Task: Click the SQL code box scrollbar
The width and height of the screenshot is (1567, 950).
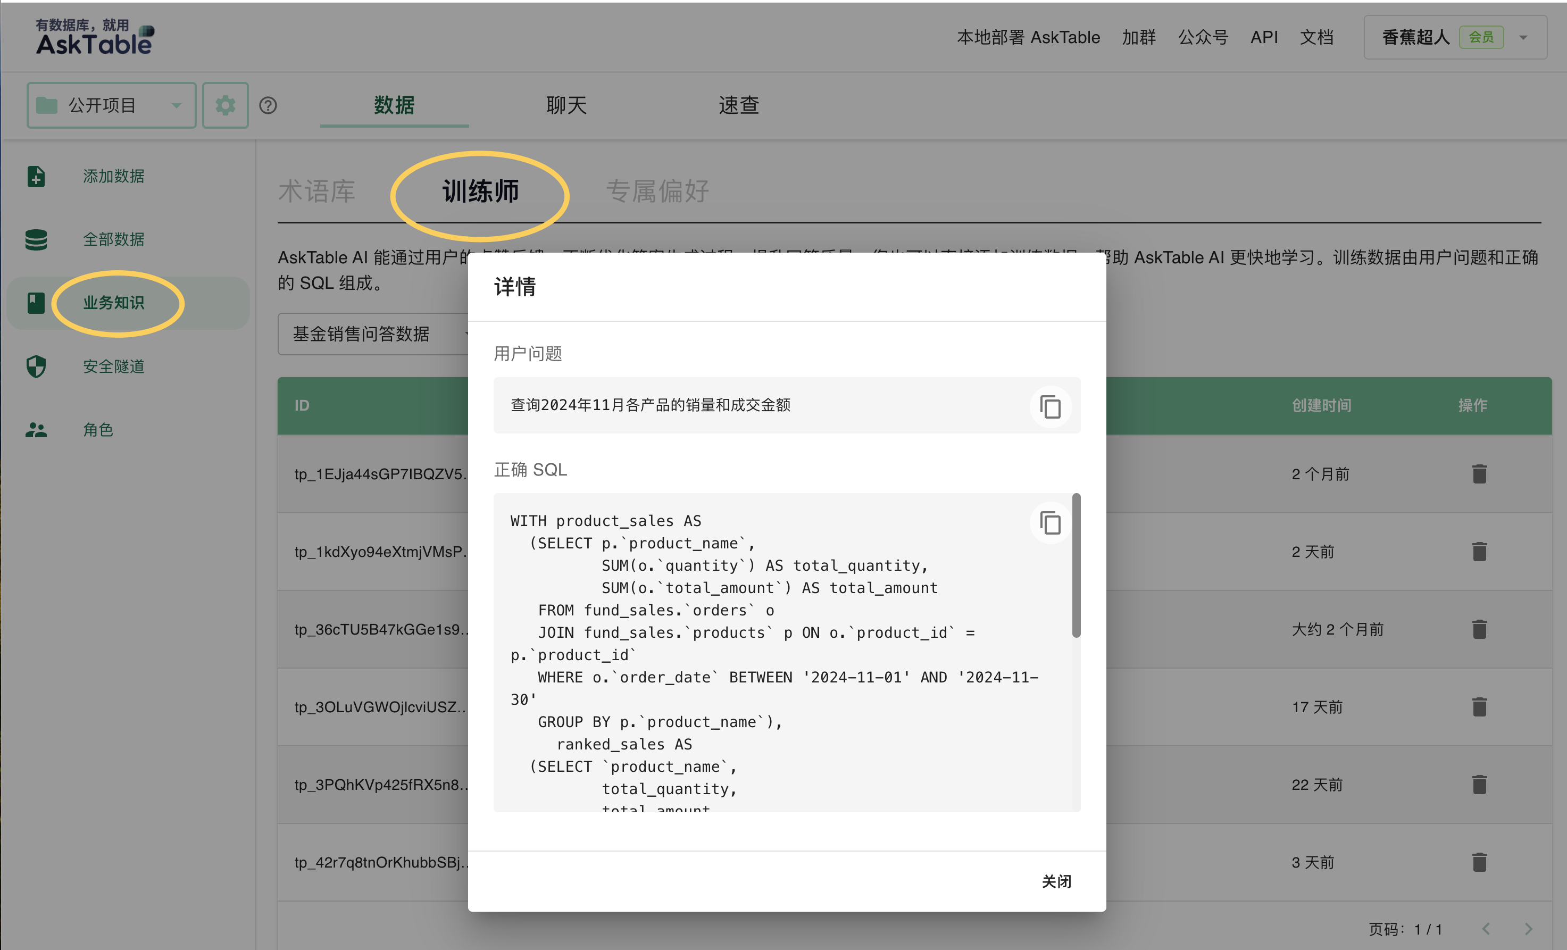Action: click(x=1076, y=565)
